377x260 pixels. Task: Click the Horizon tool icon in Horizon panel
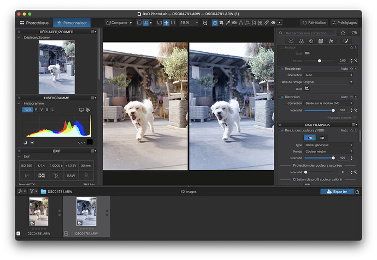(x=307, y=53)
